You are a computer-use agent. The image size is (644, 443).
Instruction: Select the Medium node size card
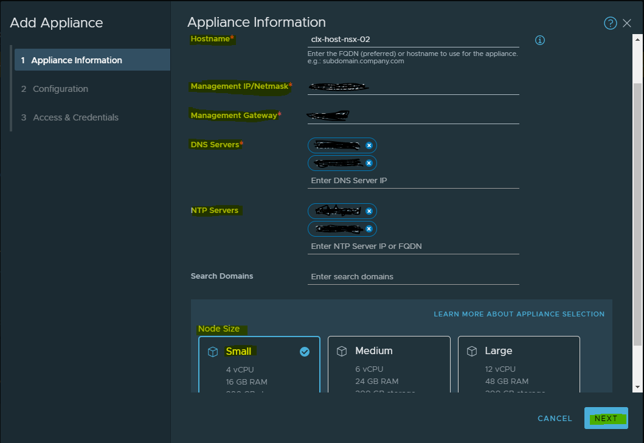click(389, 365)
